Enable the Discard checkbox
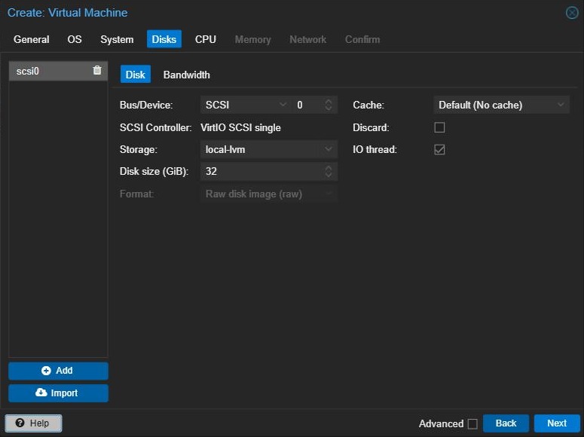Image resolution: width=584 pixels, height=437 pixels. coord(439,127)
